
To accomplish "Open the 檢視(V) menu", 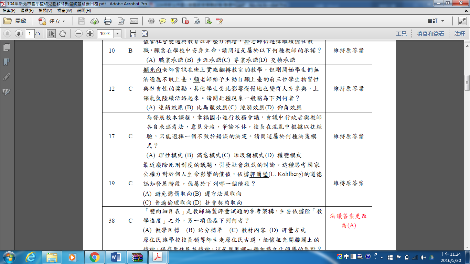I will pos(45,11).
